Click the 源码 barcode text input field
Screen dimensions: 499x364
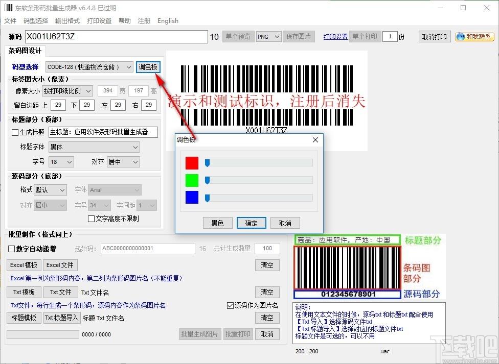tap(116, 37)
